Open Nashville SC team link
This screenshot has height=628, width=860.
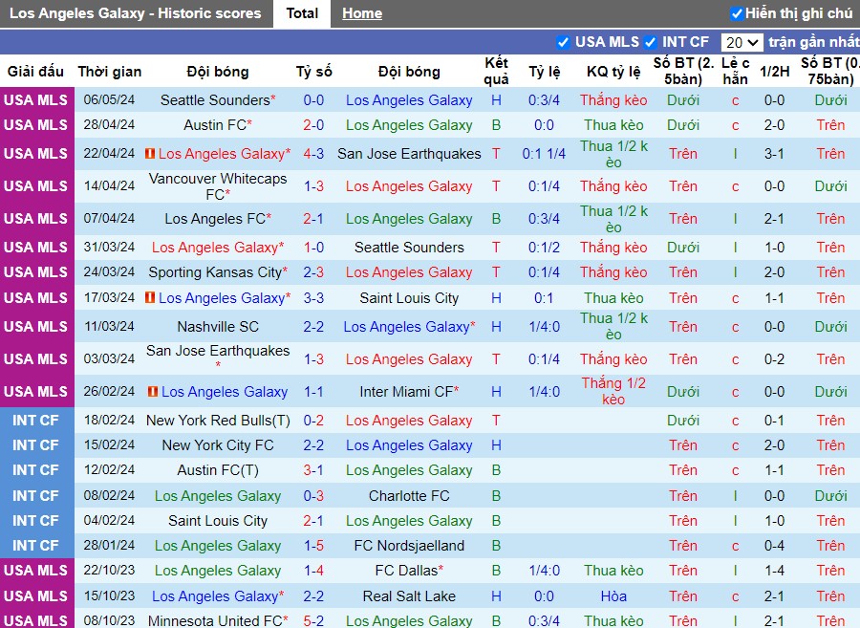coord(218,327)
